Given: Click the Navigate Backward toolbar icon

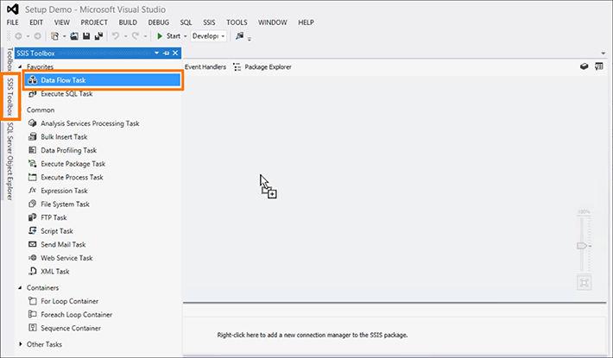Looking at the screenshot, I should tap(18, 36).
